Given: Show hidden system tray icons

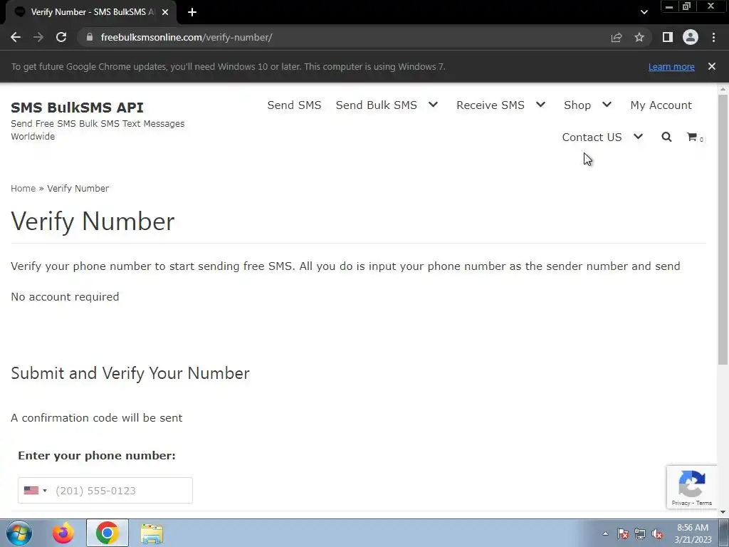Looking at the screenshot, I should (x=605, y=533).
